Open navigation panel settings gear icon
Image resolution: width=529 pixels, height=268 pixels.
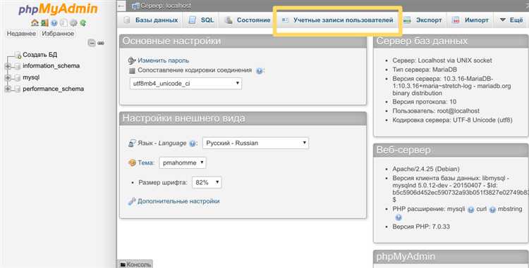(x=73, y=23)
